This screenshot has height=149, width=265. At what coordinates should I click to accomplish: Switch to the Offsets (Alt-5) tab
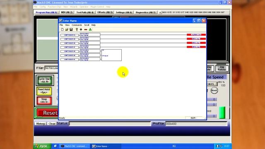tap(105, 12)
